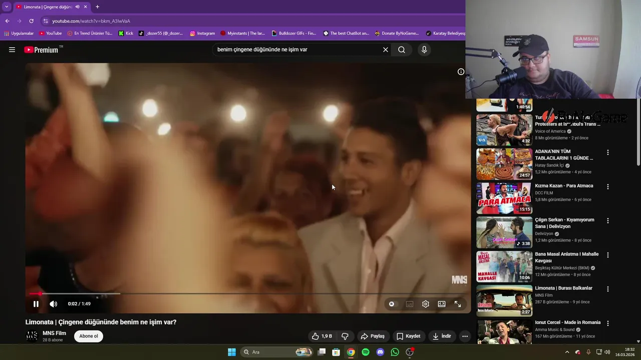641x360 pixels.
Task: Open a new browser tab
Action: (x=97, y=7)
